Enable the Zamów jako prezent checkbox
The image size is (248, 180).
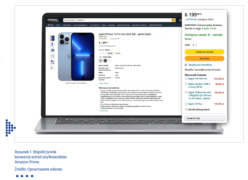point(186,109)
